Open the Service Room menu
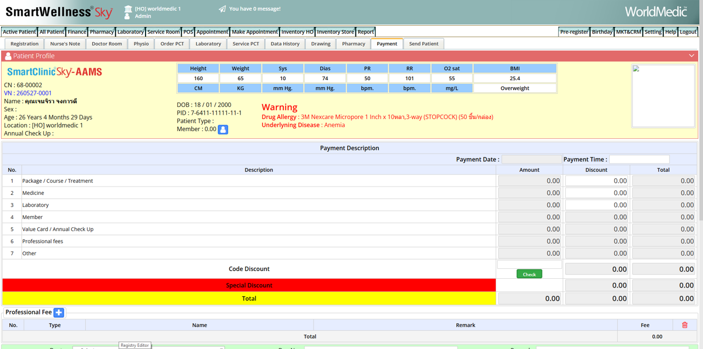Screen dimensions: 703x349 (164, 32)
